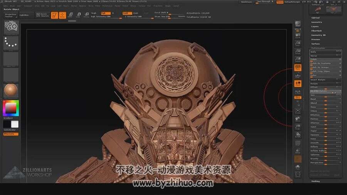Click the Zoom document icon on right shelf
Viewport: 347px width, 195px height.
click(298, 43)
